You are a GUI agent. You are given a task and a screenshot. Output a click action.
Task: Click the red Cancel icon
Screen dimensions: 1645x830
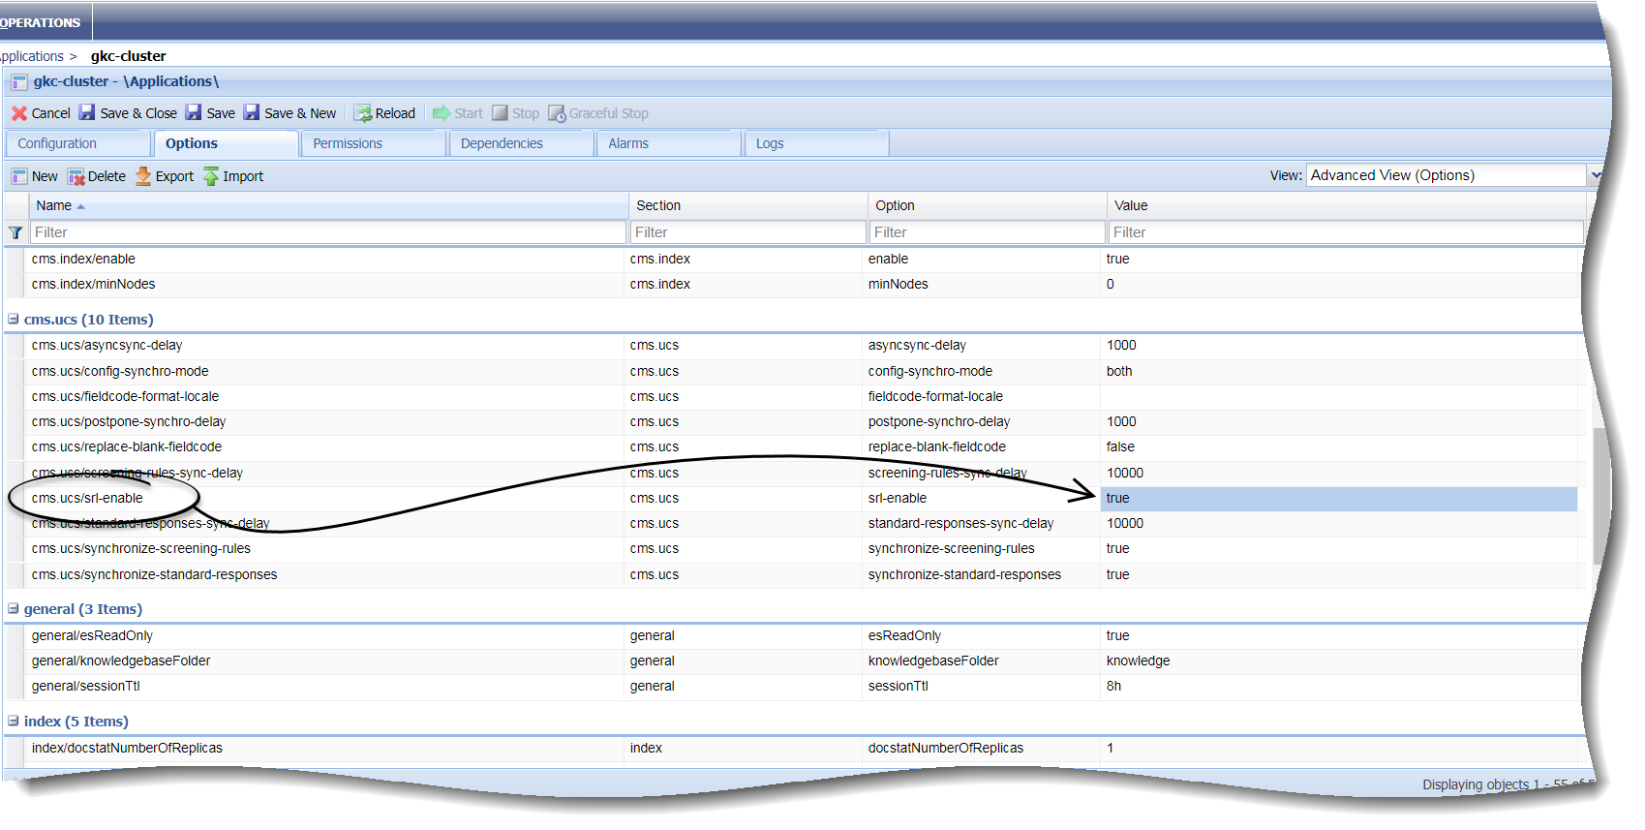click(x=18, y=113)
